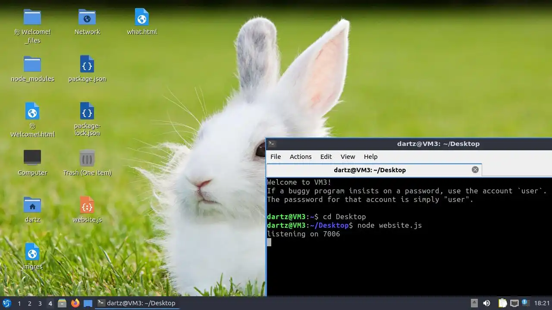Open the volume control tray icon
The height and width of the screenshot is (310, 552).
(486, 303)
